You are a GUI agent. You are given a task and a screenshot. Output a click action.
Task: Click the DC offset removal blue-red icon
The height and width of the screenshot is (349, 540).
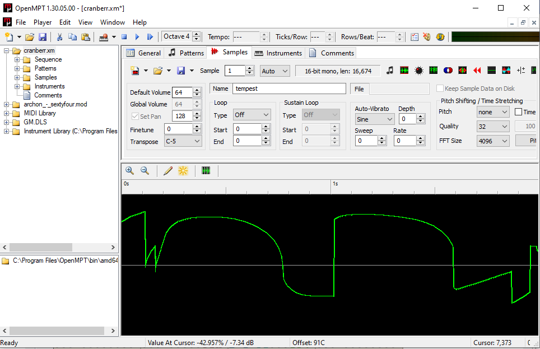[448, 70]
